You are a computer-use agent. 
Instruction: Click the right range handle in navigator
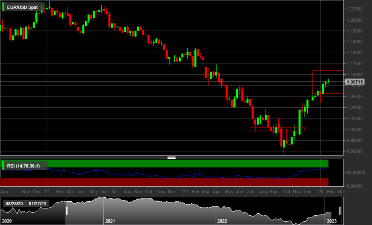click(x=340, y=211)
